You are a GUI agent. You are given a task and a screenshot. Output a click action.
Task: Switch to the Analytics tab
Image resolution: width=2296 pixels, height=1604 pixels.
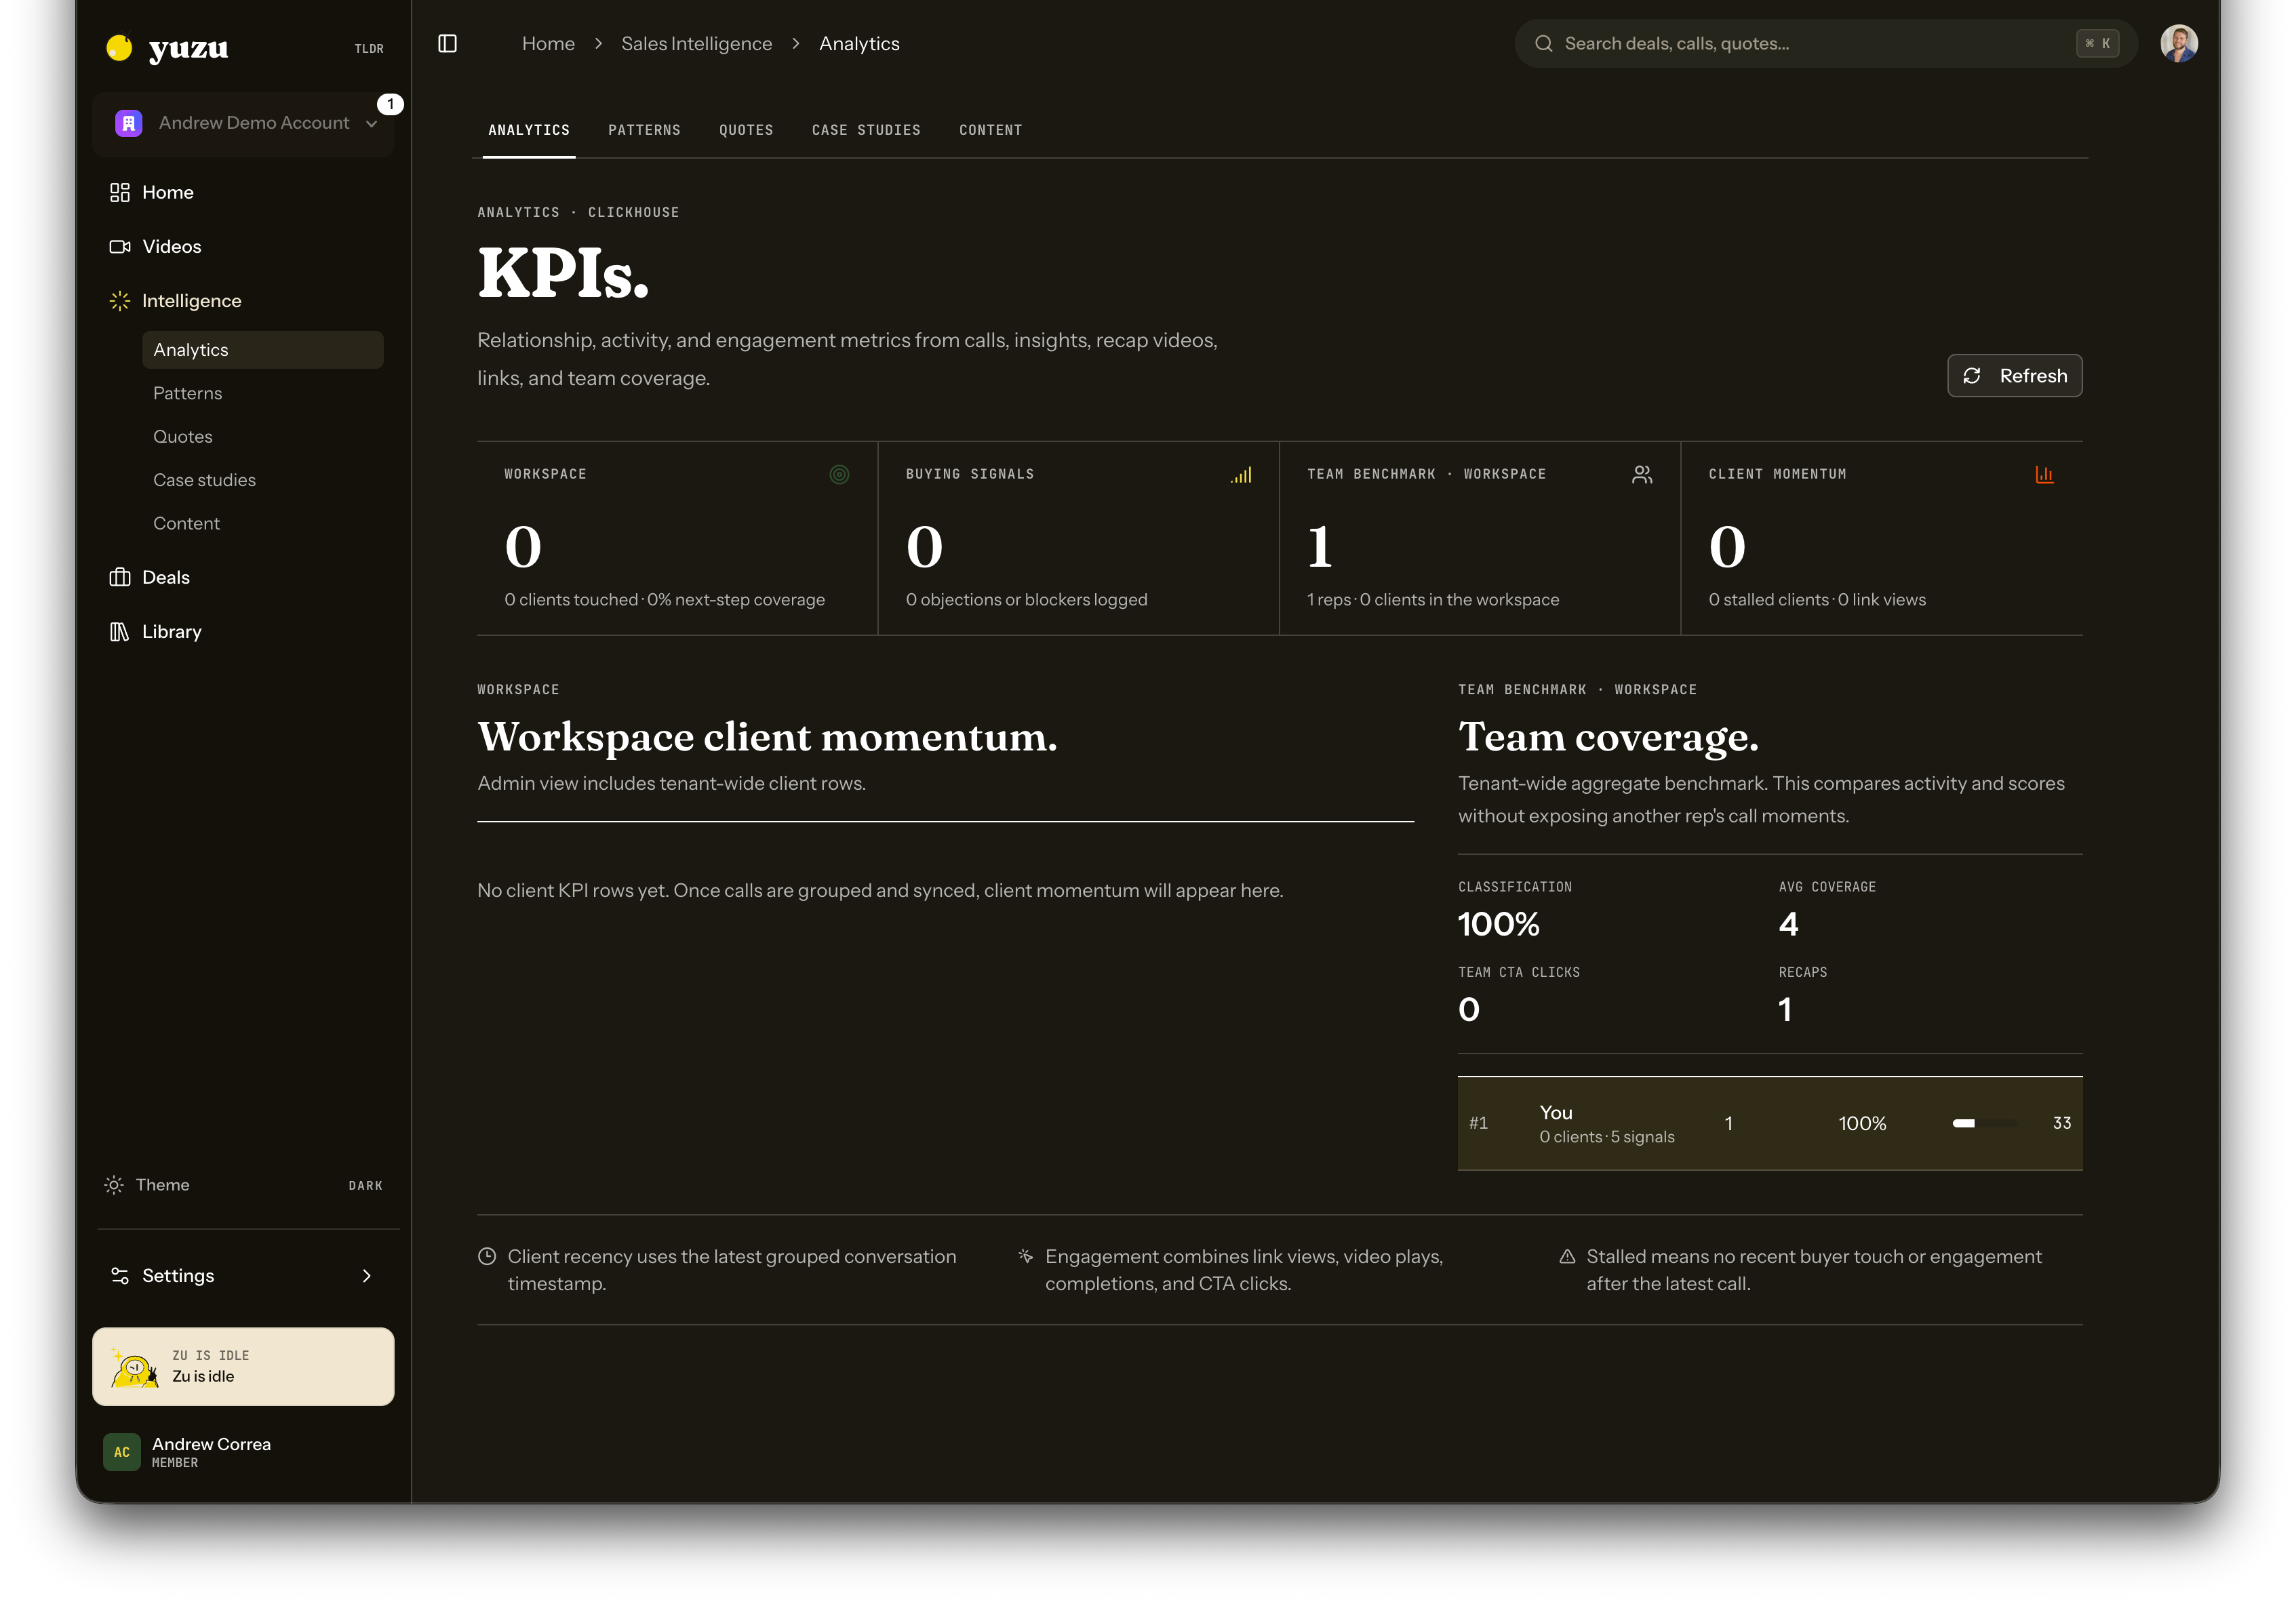click(x=529, y=130)
